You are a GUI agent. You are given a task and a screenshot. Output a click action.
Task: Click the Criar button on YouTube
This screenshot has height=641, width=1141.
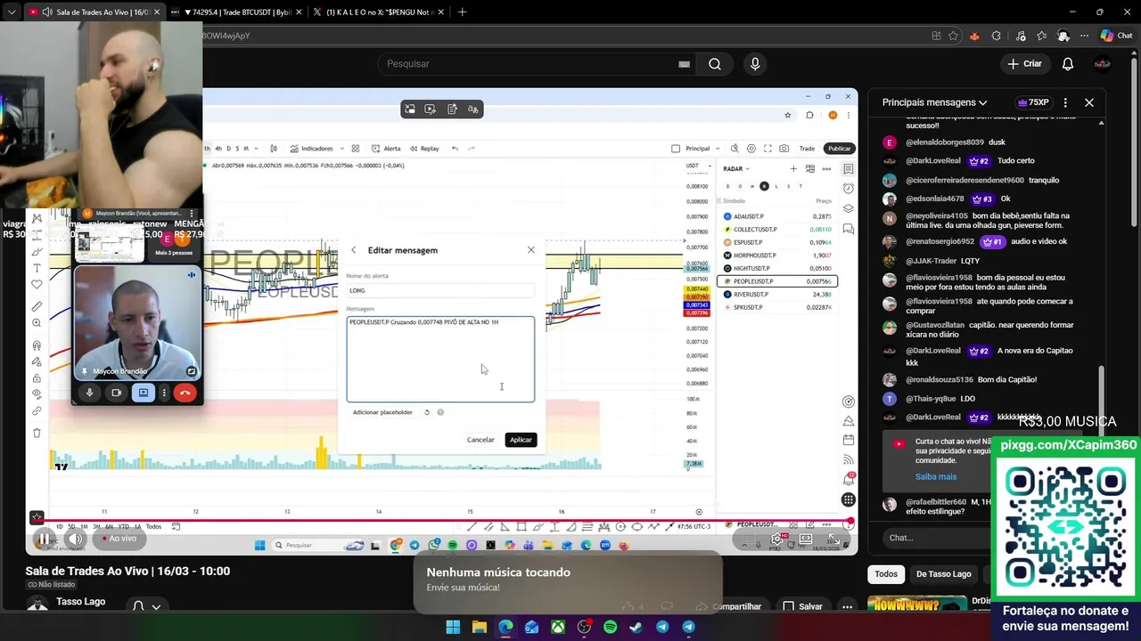tap(1024, 64)
